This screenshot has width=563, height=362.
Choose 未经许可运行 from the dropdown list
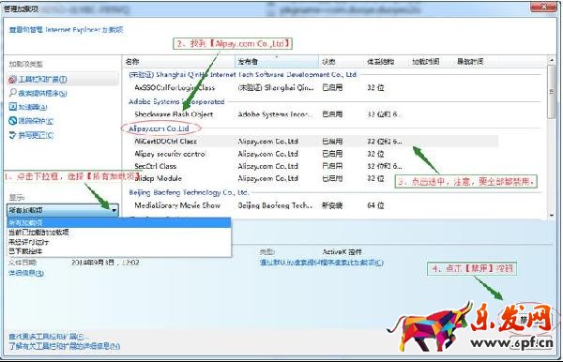coord(29,242)
